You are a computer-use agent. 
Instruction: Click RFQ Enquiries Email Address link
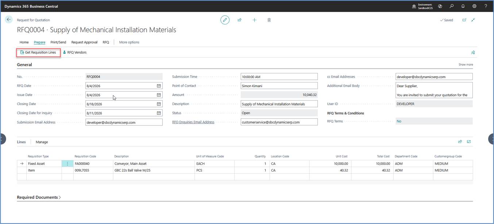pyautogui.click(x=193, y=122)
